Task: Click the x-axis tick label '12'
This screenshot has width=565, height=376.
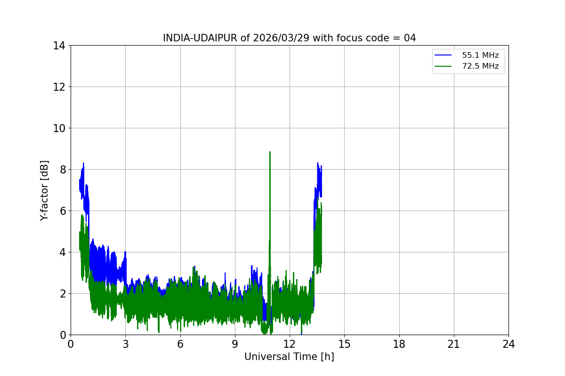Action: [290, 344]
